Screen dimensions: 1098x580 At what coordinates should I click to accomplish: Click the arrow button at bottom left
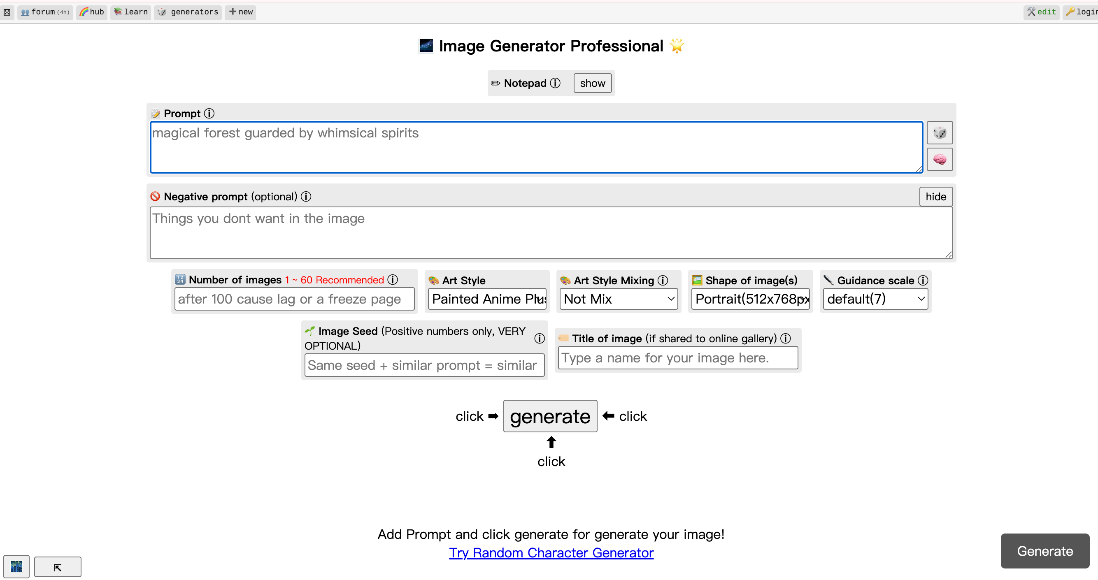pos(58,567)
